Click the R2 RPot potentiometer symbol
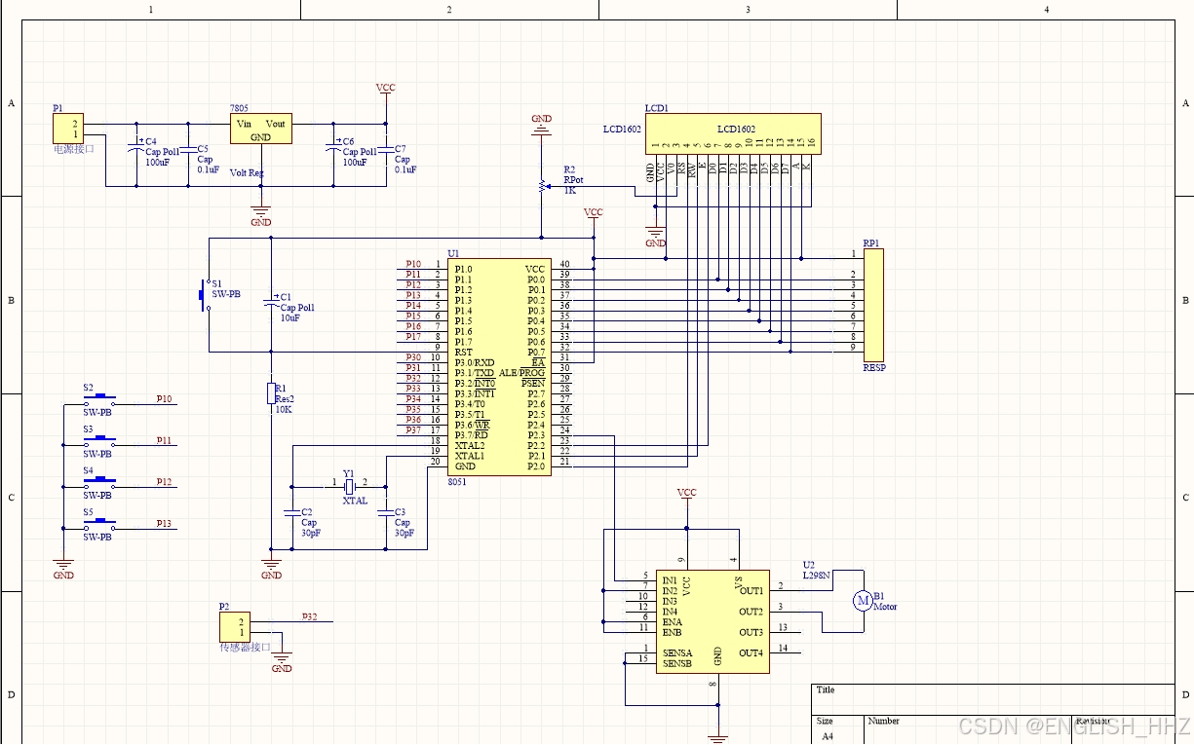Image resolution: width=1194 pixels, height=745 pixels. (x=542, y=185)
